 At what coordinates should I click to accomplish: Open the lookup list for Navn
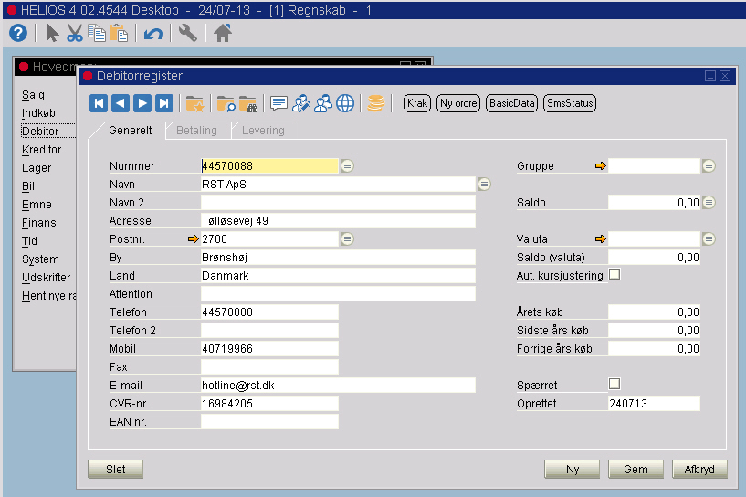[x=484, y=184]
